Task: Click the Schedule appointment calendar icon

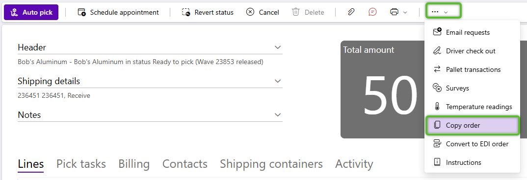Action: (x=81, y=12)
